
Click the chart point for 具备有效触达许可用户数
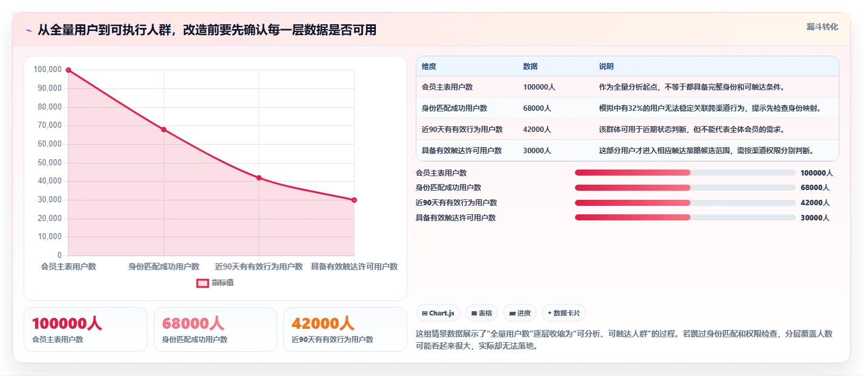354,200
